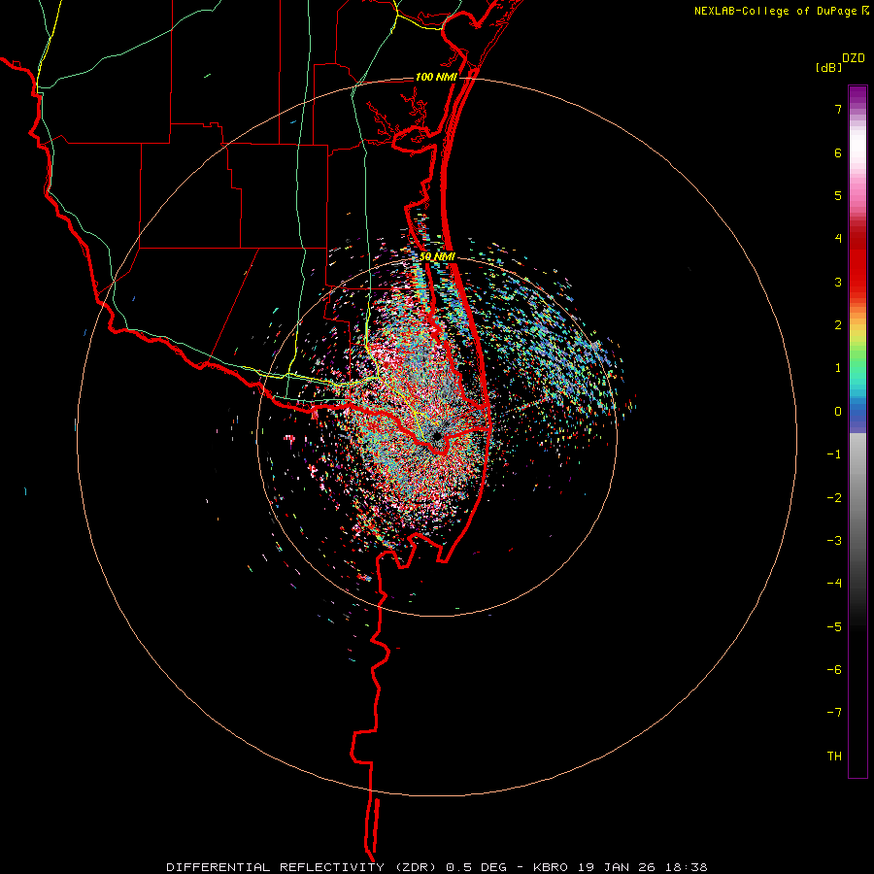This screenshot has height=874, width=874.
Task: Click the TH threshold label on colorbar
Action: tap(834, 756)
